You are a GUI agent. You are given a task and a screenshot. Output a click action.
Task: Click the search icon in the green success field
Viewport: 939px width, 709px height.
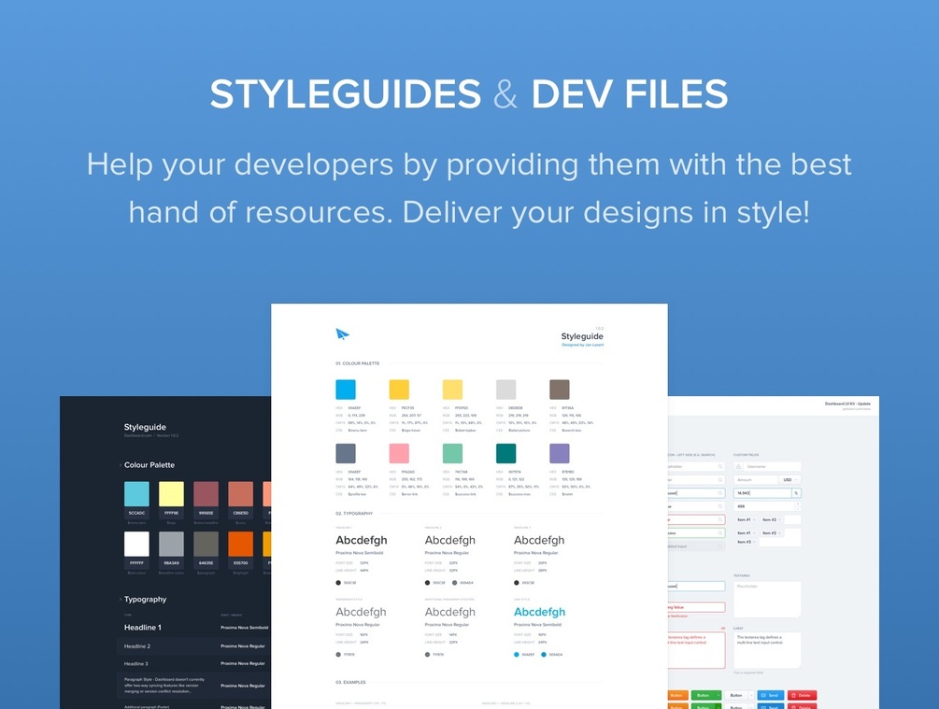coord(720,533)
